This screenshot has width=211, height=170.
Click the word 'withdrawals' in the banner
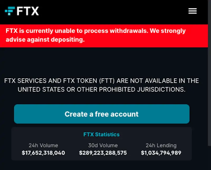(x=128, y=31)
